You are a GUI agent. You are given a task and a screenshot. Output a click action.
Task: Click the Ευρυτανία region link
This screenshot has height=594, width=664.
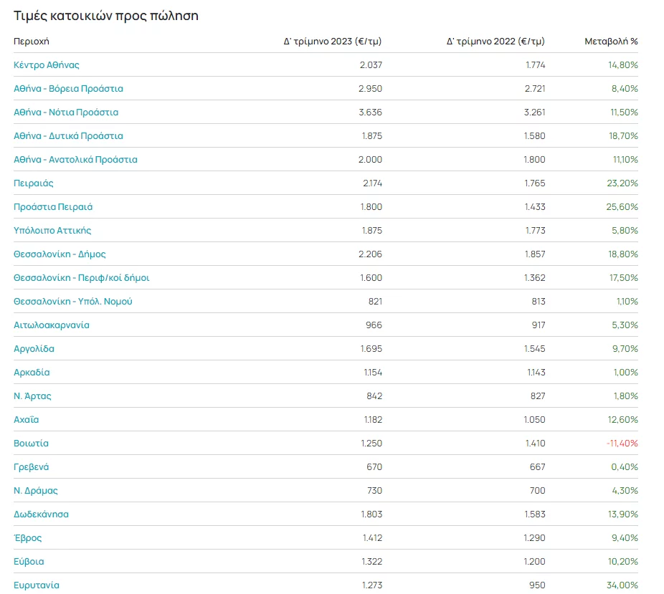click(x=37, y=585)
